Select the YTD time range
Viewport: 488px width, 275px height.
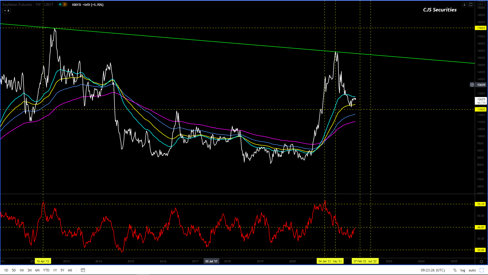[46, 270]
